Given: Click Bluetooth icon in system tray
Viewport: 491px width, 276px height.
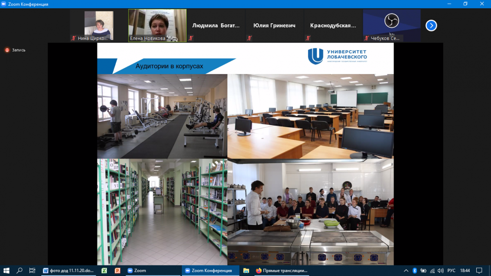Looking at the screenshot, I should (414, 270).
